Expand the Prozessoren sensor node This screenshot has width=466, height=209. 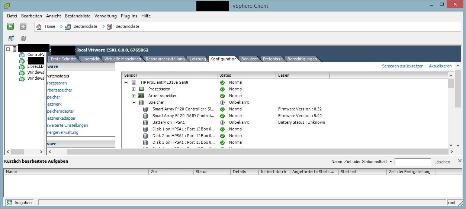[x=134, y=89]
